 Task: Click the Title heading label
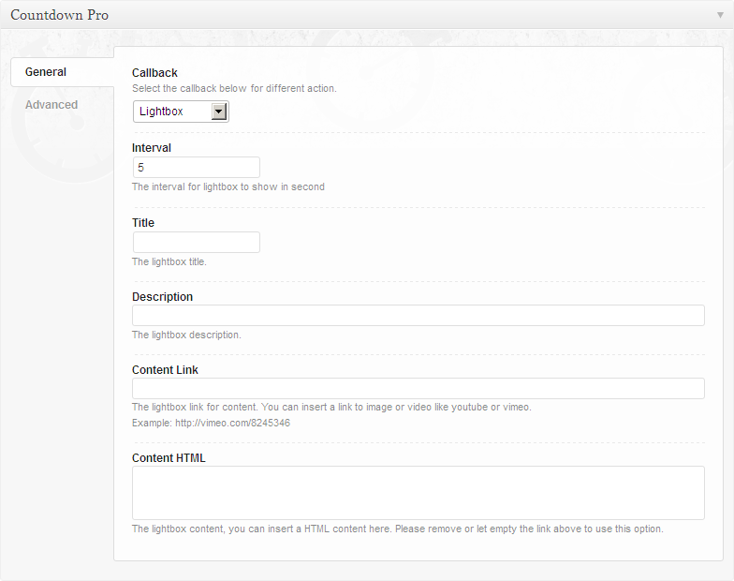(x=143, y=223)
